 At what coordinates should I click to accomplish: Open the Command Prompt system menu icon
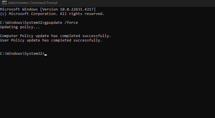(4, 3)
